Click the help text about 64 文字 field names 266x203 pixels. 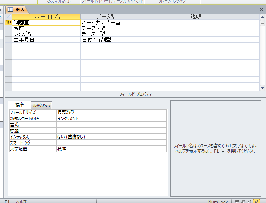coord(215,148)
